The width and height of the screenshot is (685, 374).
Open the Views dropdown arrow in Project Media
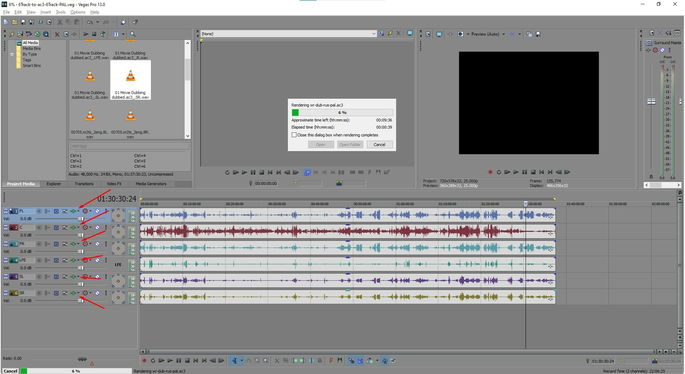(123, 34)
